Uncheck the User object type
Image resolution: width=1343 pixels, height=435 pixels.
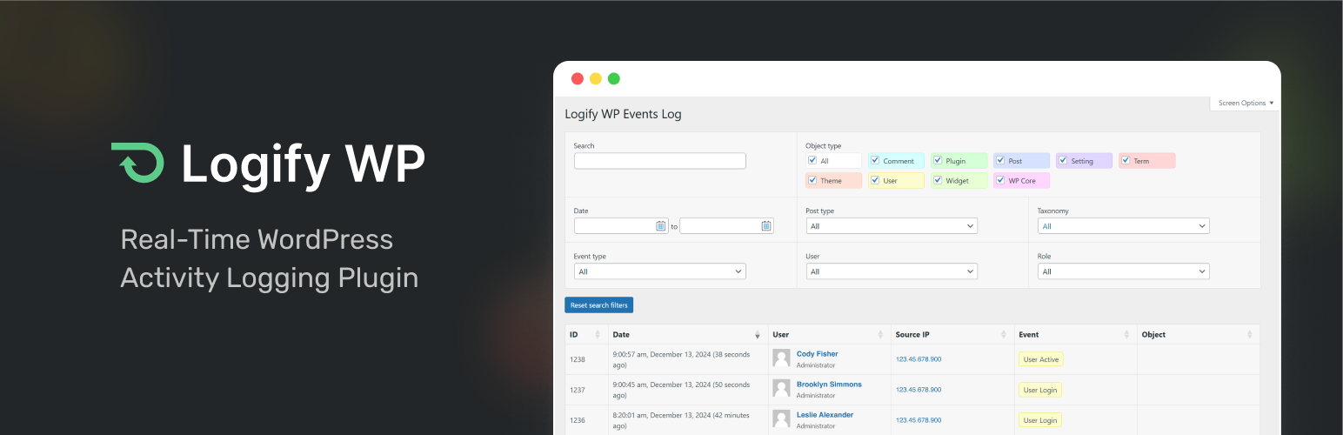pyautogui.click(x=875, y=180)
